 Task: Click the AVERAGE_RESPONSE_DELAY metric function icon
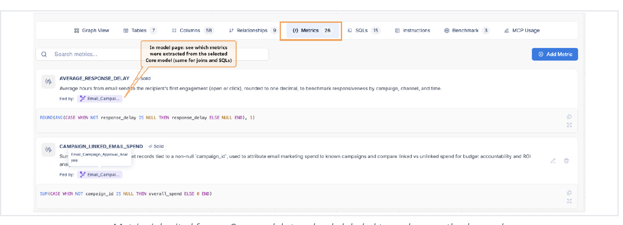[x=48, y=81]
